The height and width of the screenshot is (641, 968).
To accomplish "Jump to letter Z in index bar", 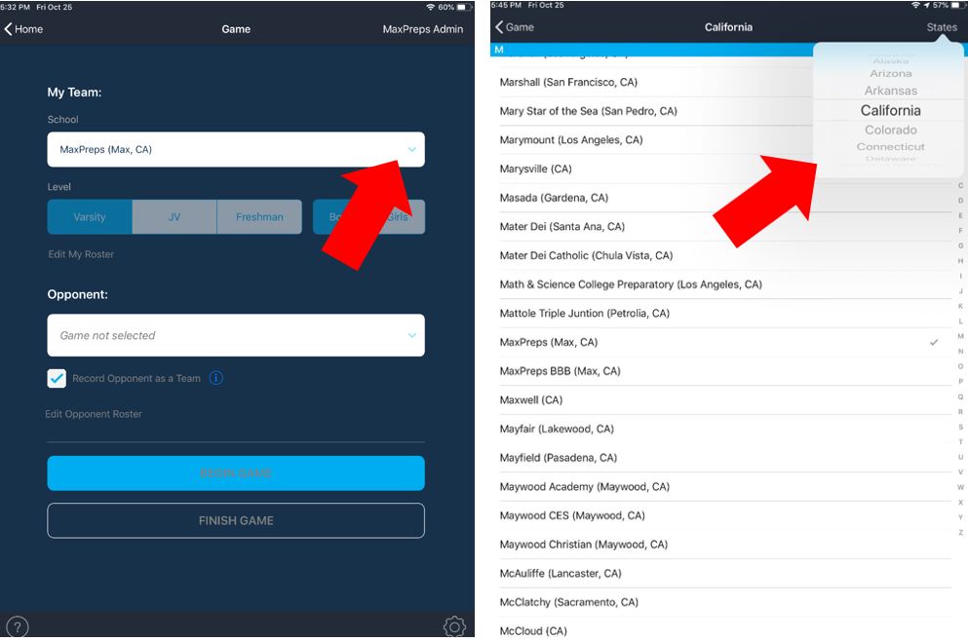I will pyautogui.click(x=960, y=533).
